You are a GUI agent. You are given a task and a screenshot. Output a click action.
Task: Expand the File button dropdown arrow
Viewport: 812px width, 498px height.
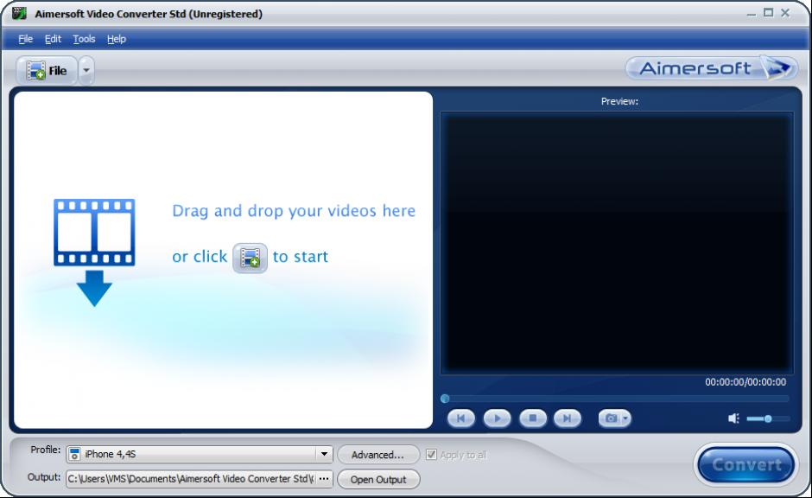tap(86, 71)
